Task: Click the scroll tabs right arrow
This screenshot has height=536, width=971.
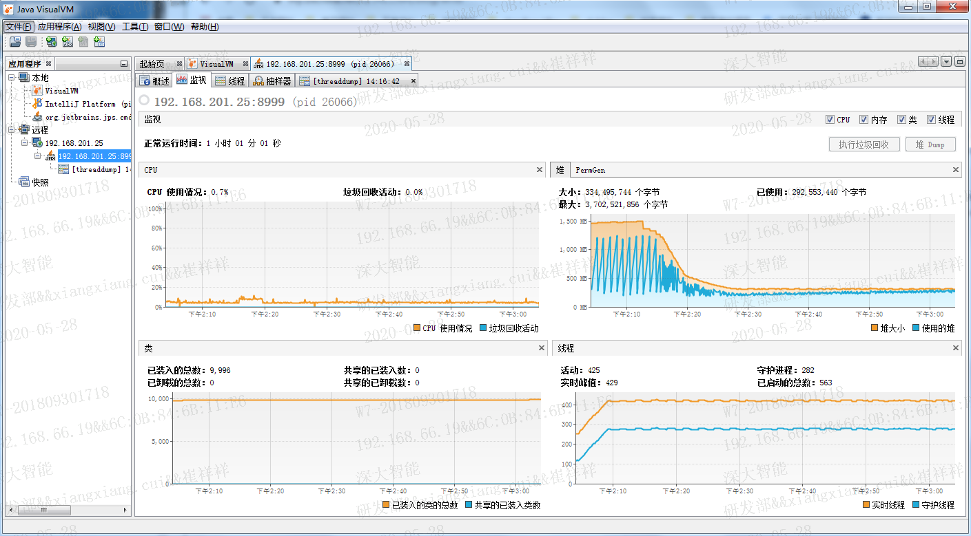Action: pyautogui.click(x=934, y=62)
